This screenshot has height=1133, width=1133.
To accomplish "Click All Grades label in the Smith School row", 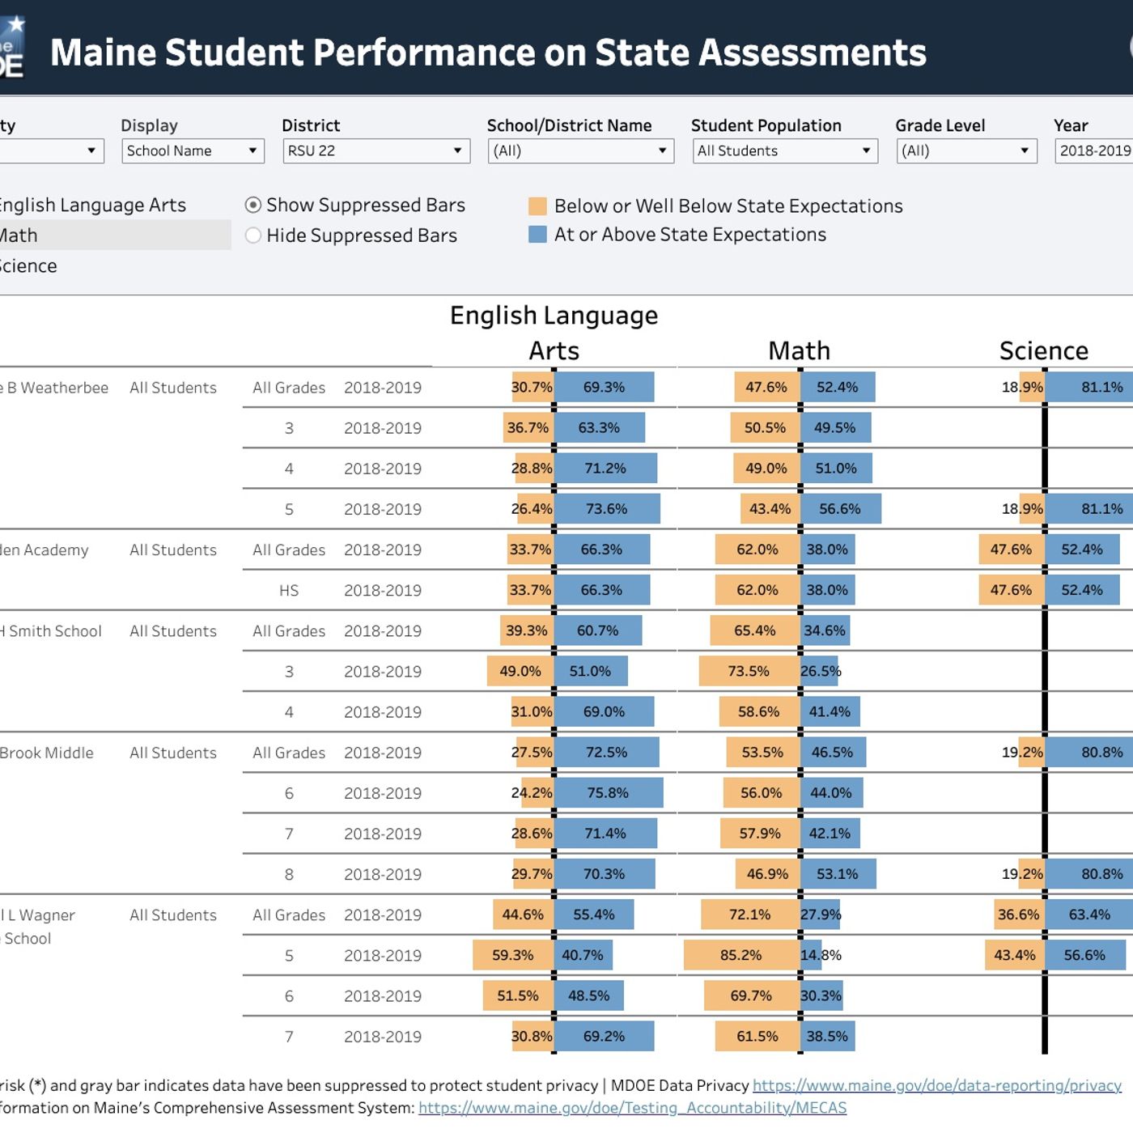I will (289, 631).
